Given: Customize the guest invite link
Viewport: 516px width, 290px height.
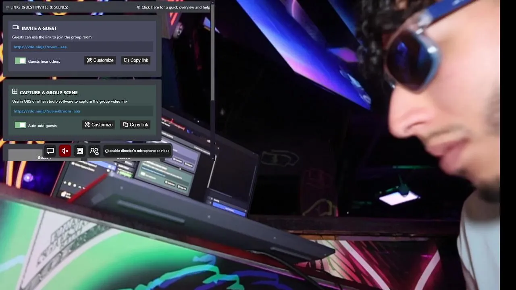Looking at the screenshot, I should tap(100, 60).
